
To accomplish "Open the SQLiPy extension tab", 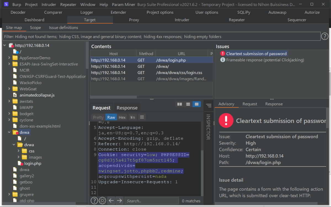I will 244,12.
